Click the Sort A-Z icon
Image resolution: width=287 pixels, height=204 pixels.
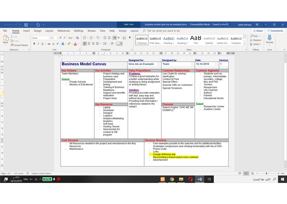(124, 38)
